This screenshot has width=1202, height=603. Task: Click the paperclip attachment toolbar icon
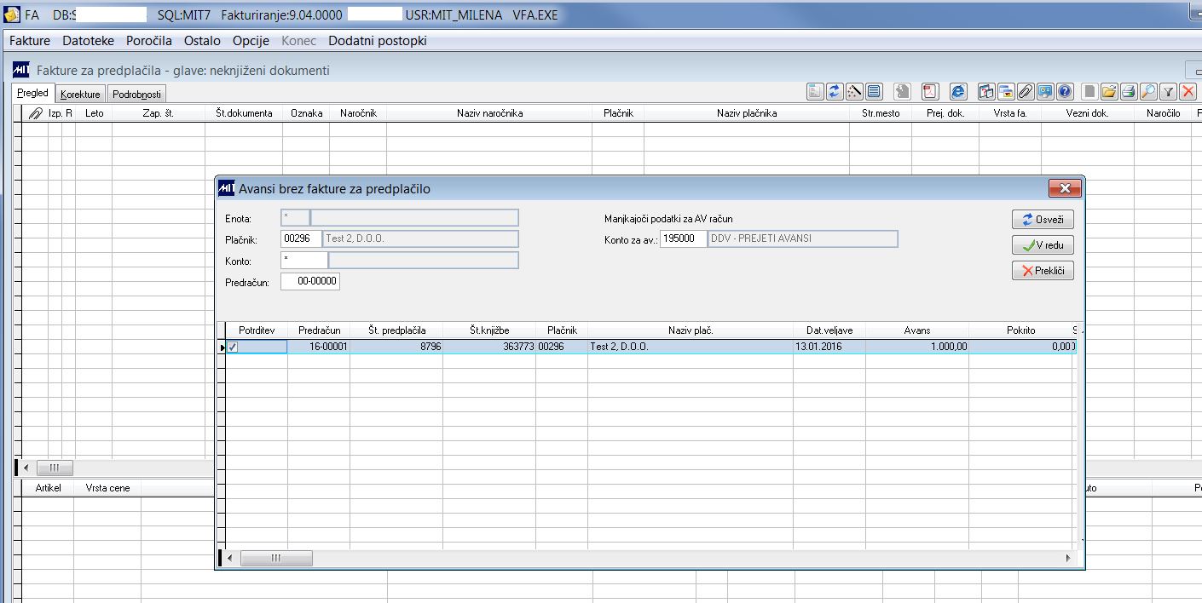(1026, 91)
